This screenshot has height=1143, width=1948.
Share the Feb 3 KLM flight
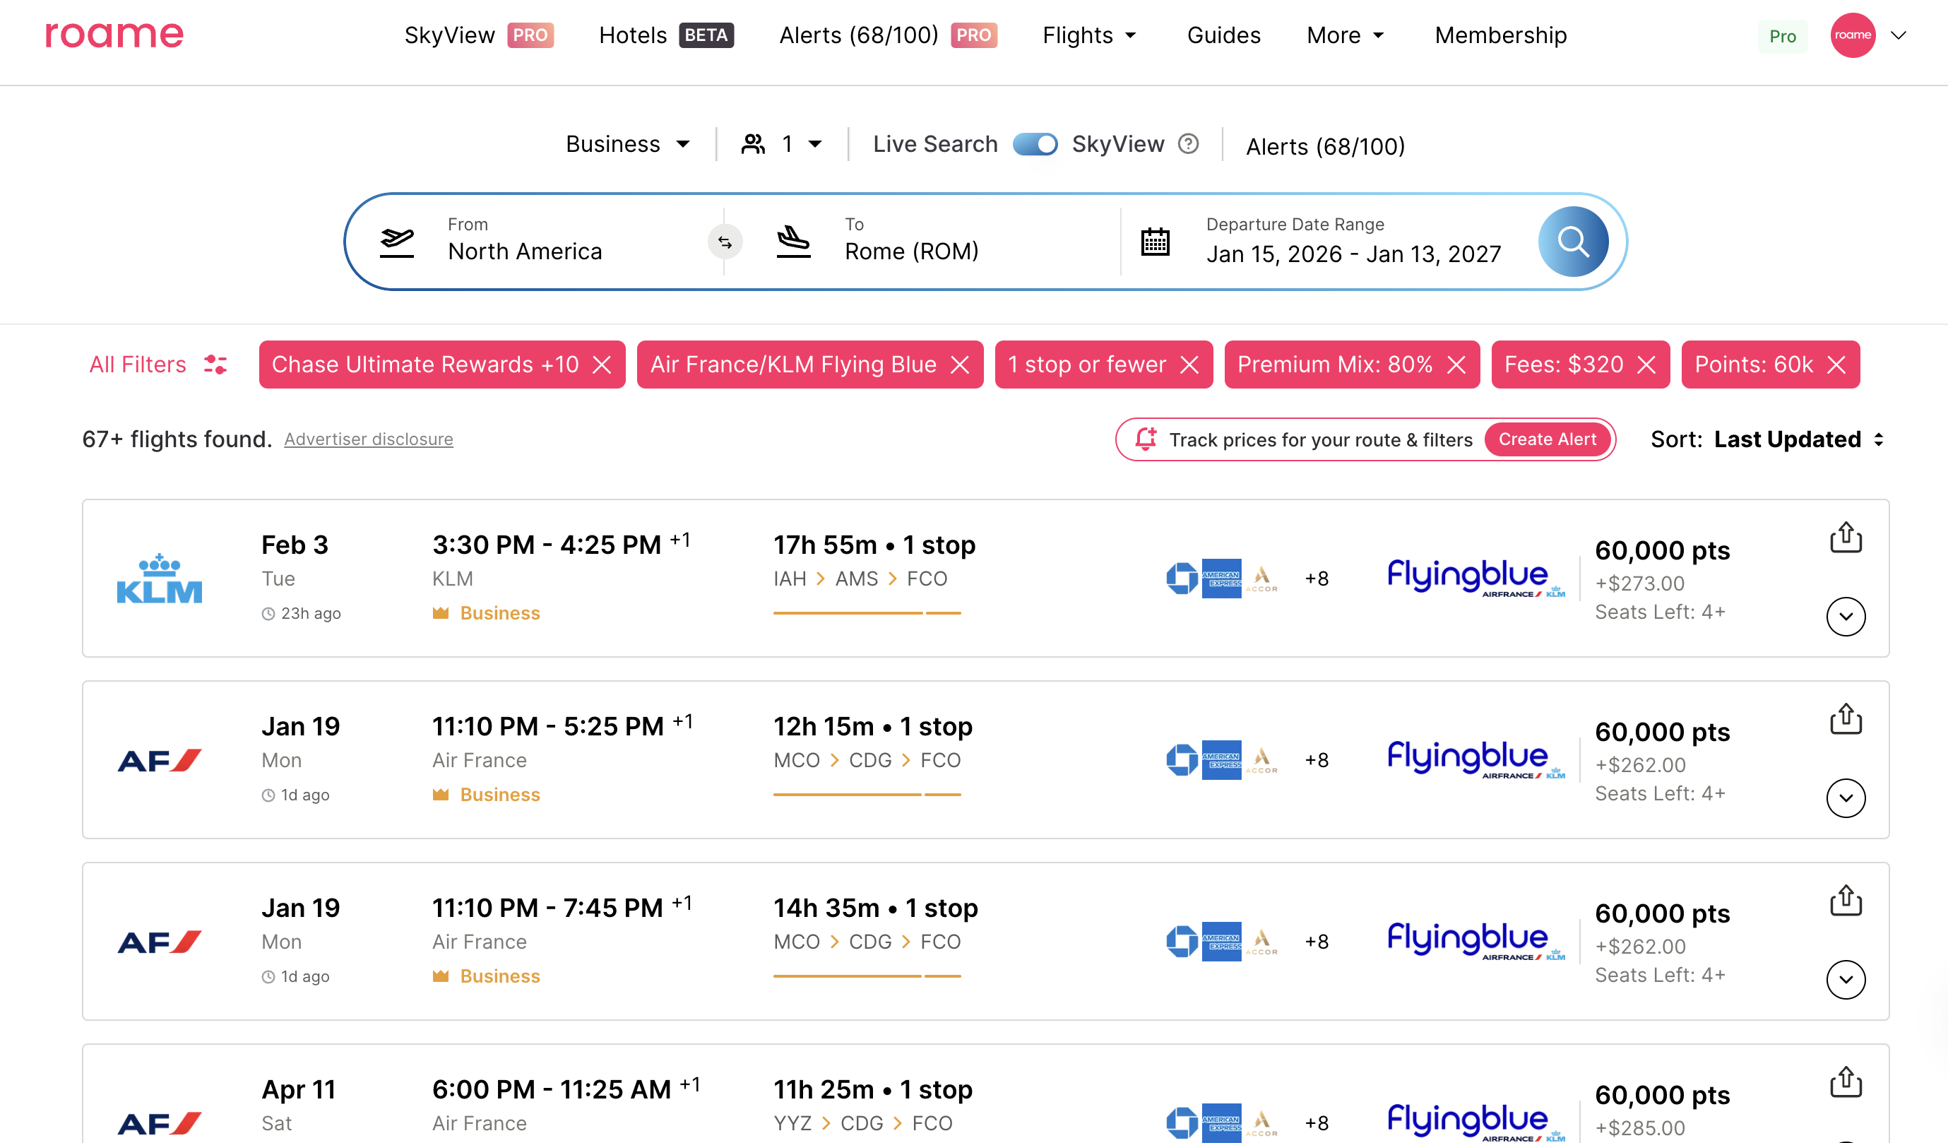click(1845, 538)
